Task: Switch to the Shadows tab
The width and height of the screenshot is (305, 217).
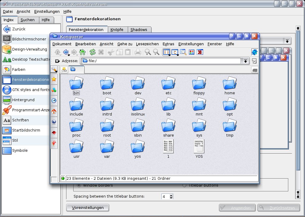Action: (x=139, y=29)
